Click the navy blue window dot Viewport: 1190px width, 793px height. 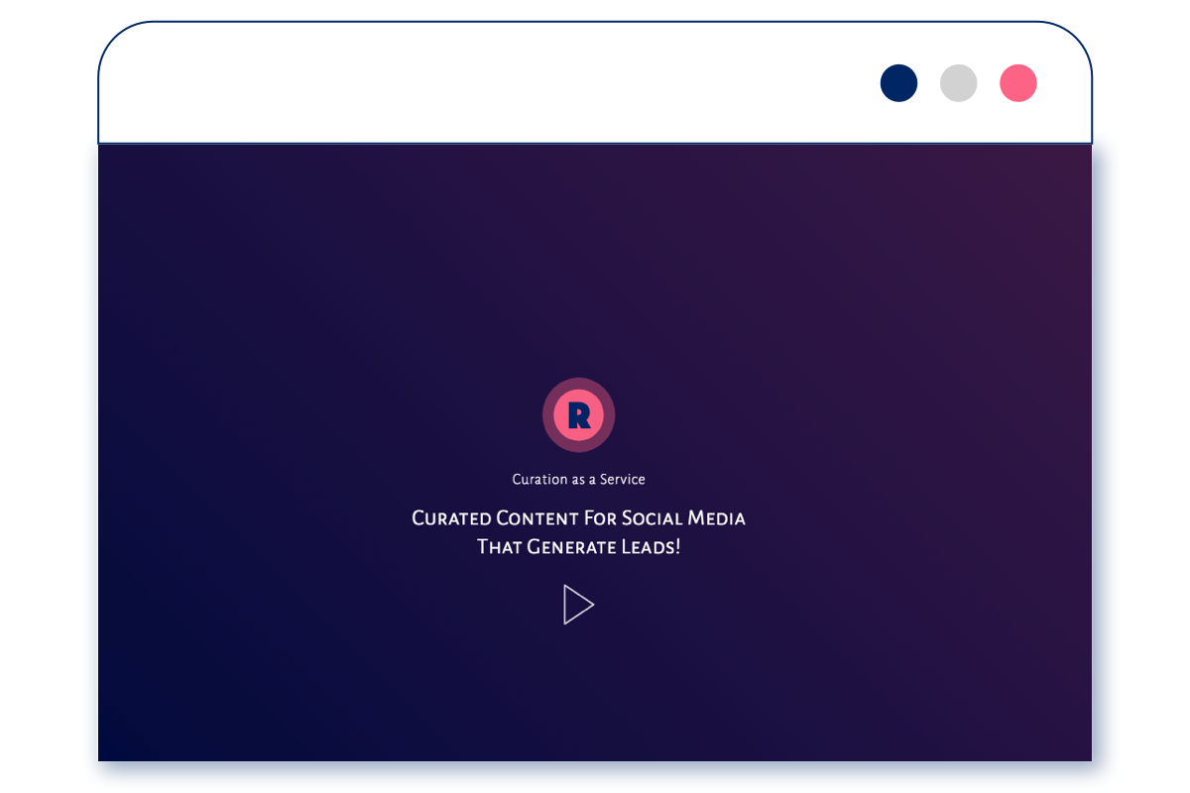(898, 83)
